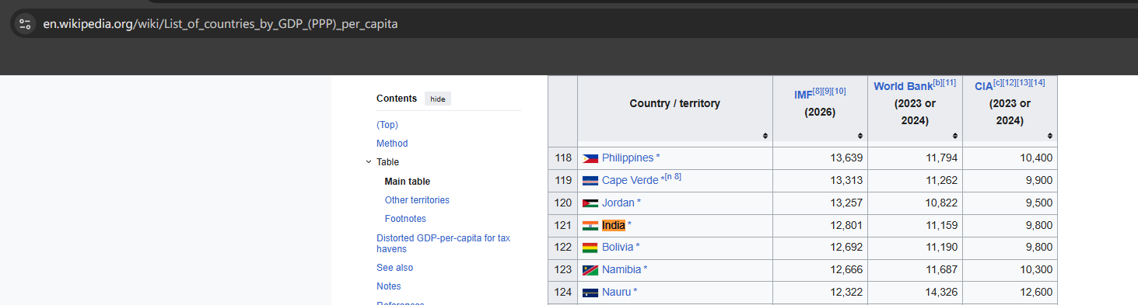1138x305 pixels.
Task: Select CIA value 10,400 for Philippines
Action: tap(1036, 158)
